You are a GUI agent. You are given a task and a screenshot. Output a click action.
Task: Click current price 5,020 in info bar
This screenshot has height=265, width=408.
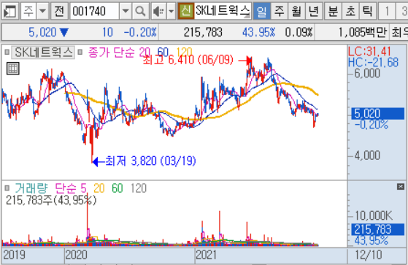click(x=42, y=32)
